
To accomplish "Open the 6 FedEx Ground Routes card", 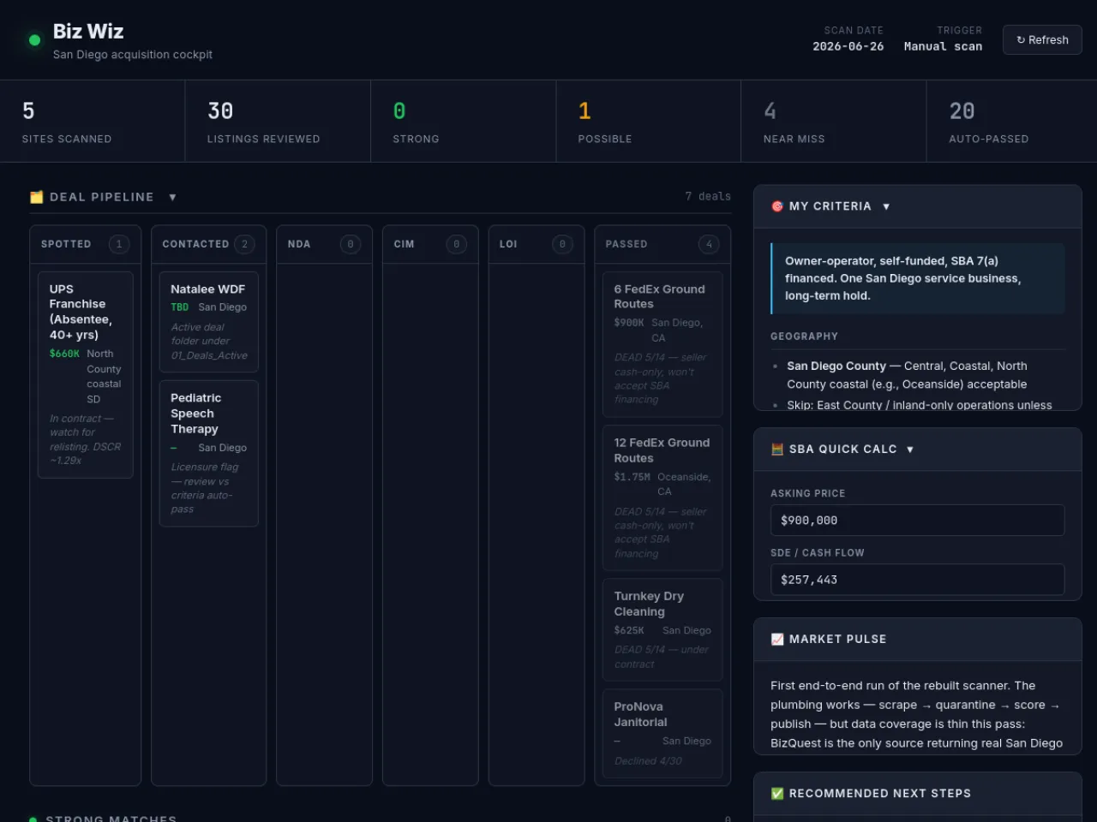I will [662, 344].
